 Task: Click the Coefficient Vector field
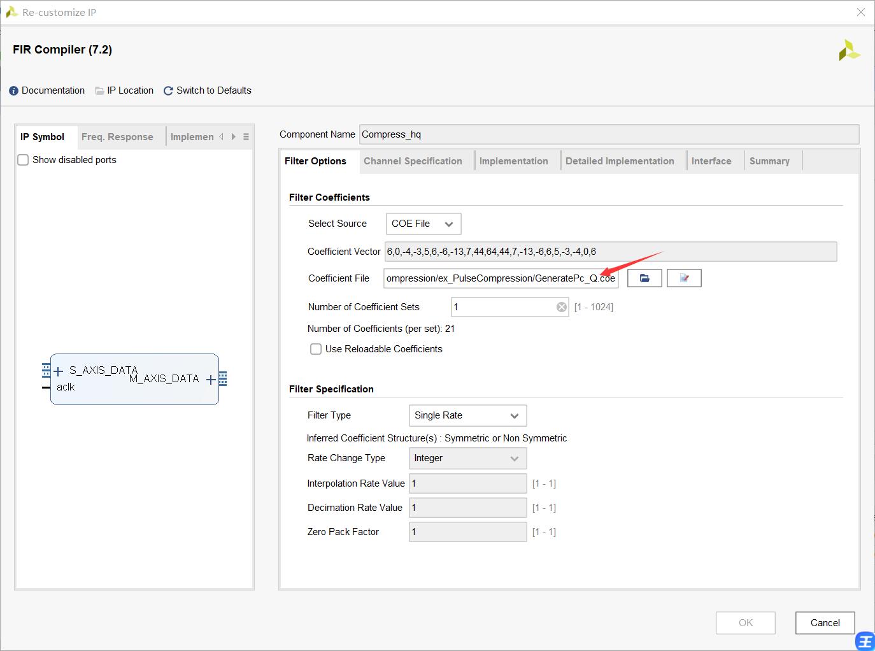click(x=611, y=252)
